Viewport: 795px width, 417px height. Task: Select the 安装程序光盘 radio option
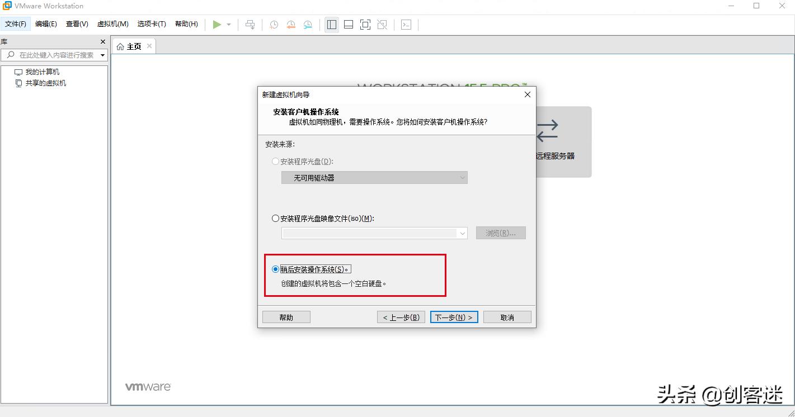coord(275,161)
